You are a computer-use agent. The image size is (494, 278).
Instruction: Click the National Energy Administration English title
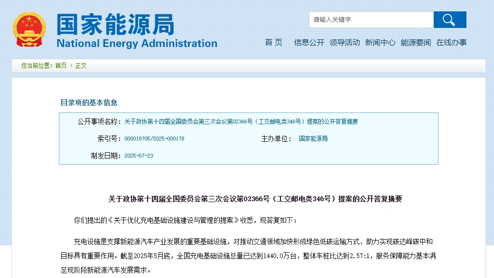point(137,44)
